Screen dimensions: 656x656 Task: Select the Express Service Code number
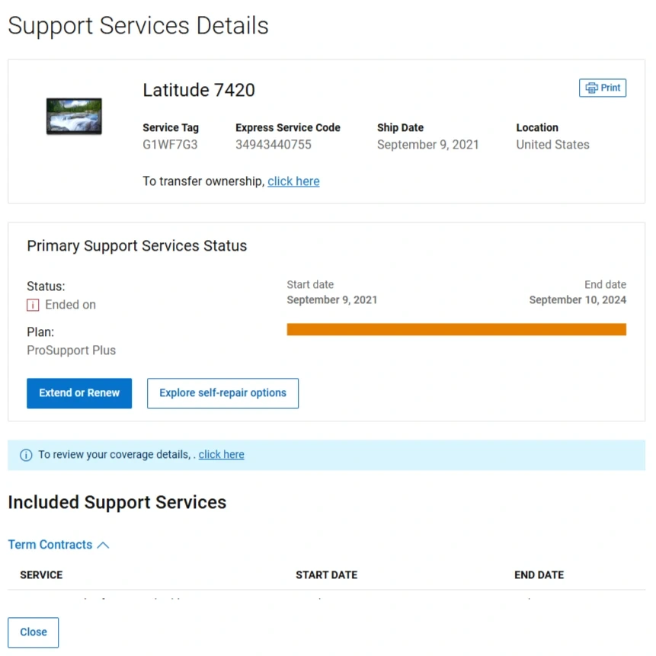click(x=273, y=145)
